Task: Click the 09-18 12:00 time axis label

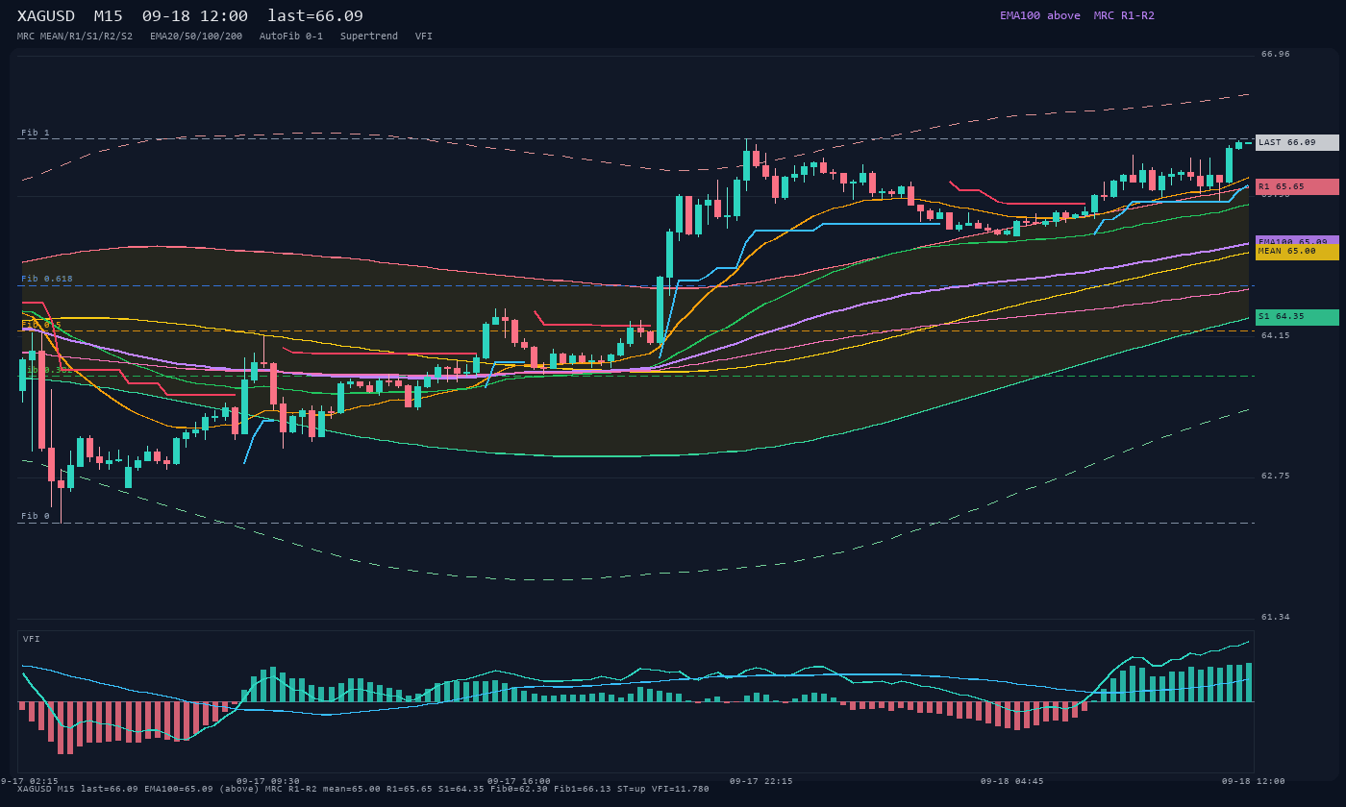Action: (1254, 781)
